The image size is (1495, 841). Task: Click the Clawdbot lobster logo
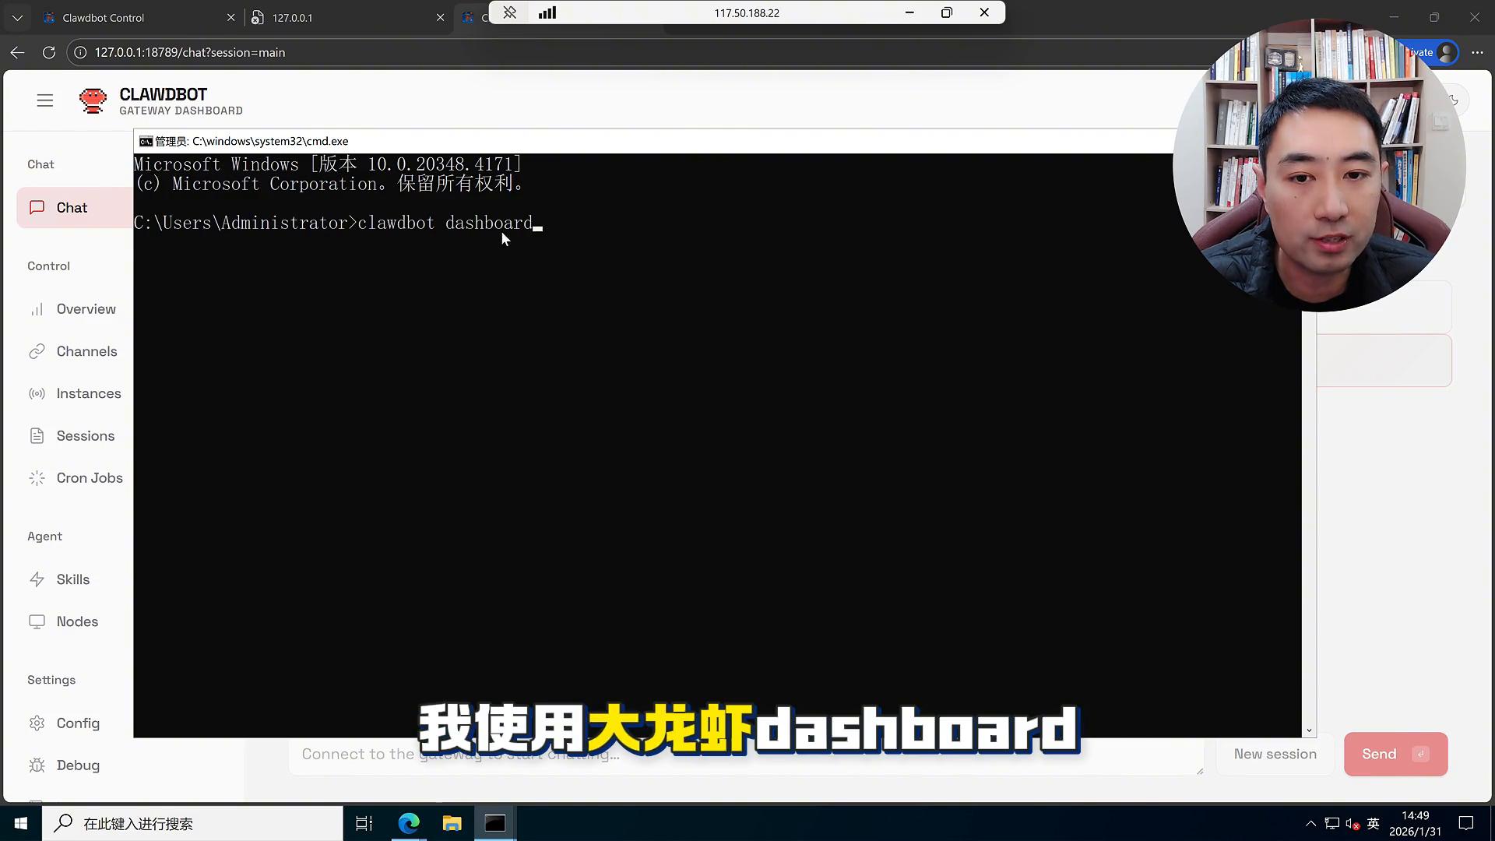(93, 100)
